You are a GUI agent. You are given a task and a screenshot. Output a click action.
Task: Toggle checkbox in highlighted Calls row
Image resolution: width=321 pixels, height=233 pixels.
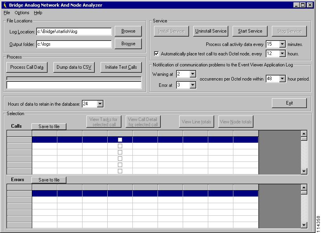pos(120,139)
